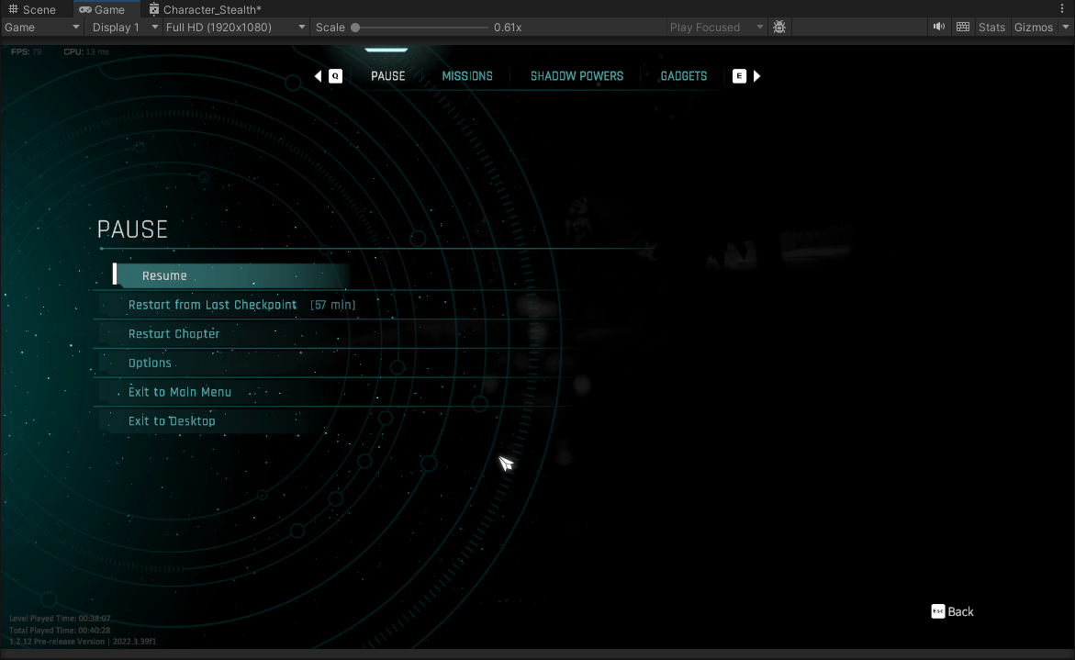Expand the Gizmos dropdown arrow
Image resolution: width=1075 pixels, height=660 pixels.
point(1066,28)
